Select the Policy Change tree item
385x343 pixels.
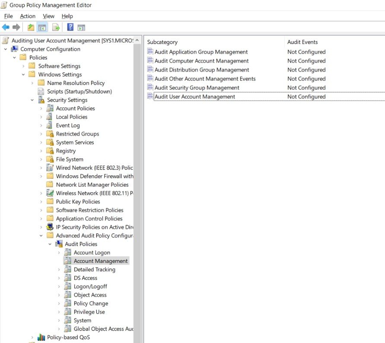click(91, 303)
